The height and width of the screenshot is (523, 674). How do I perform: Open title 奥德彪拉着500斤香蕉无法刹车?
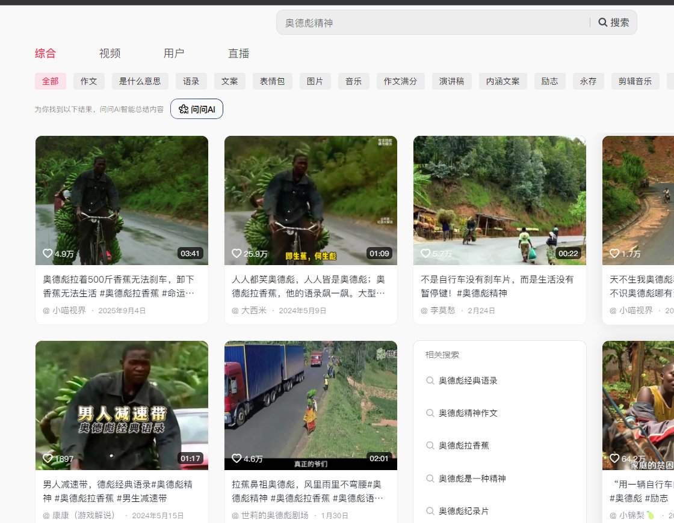(119, 286)
